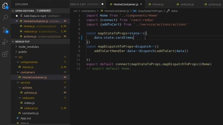The image size is (223, 125).
Task: Close HomeContainer.js in Open Editors list
Action: pyautogui.click(x=17, y=21)
